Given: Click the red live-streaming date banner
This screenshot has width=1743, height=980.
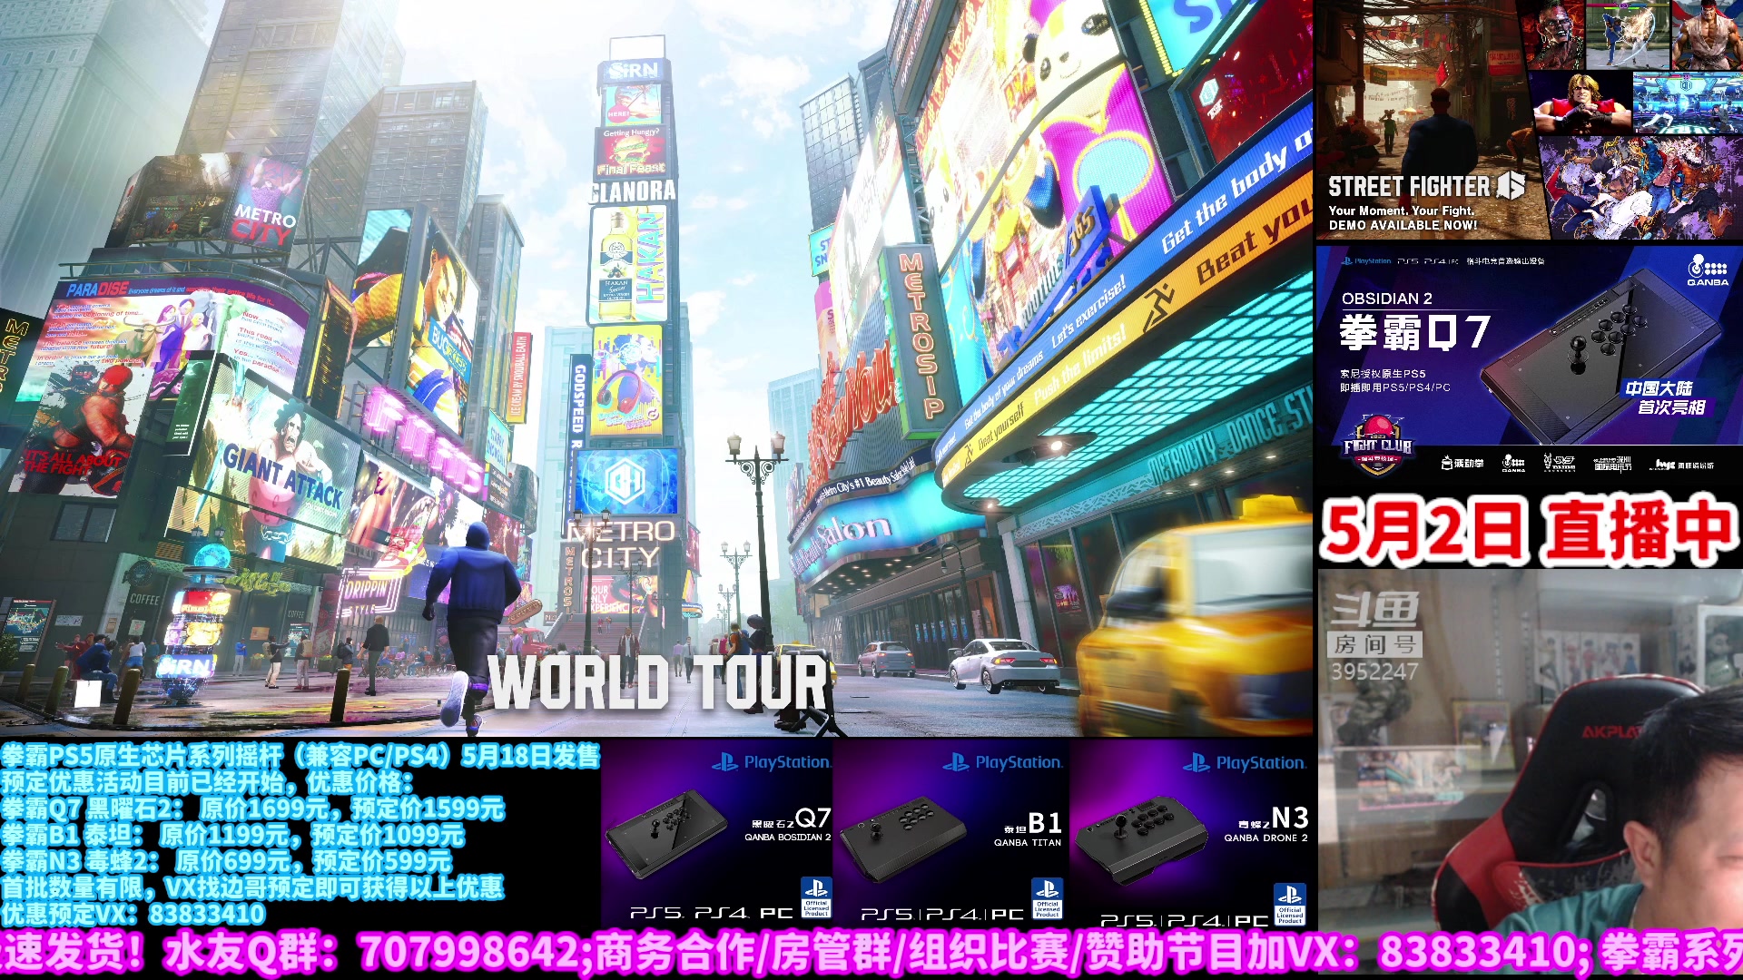Looking at the screenshot, I should click(1529, 531).
